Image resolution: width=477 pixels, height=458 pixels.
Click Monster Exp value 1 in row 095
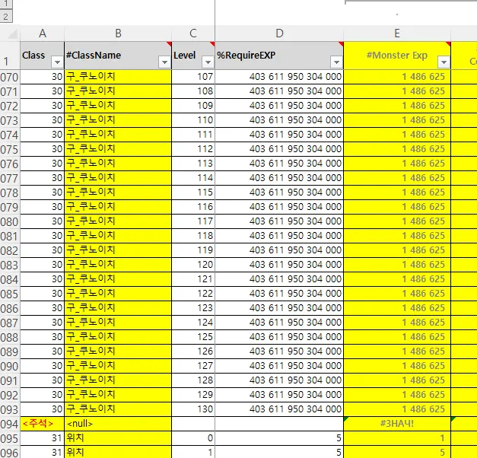tap(397, 438)
